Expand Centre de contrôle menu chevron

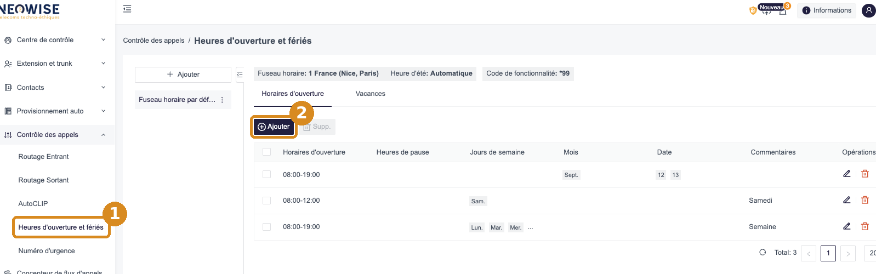pos(104,40)
